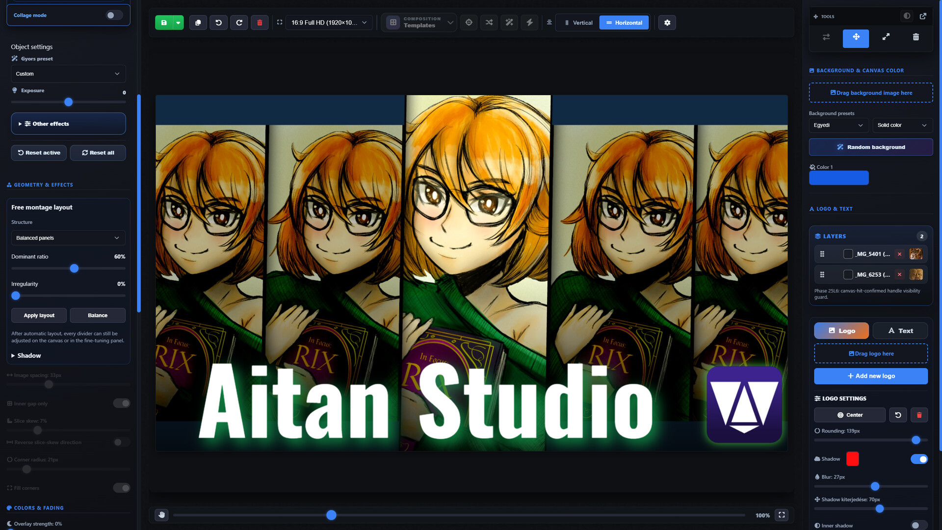Click the resize arrows tool icon
The height and width of the screenshot is (530, 942).
pyautogui.click(x=886, y=37)
